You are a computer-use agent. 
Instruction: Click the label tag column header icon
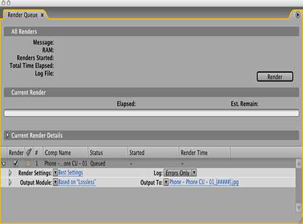click(29, 152)
